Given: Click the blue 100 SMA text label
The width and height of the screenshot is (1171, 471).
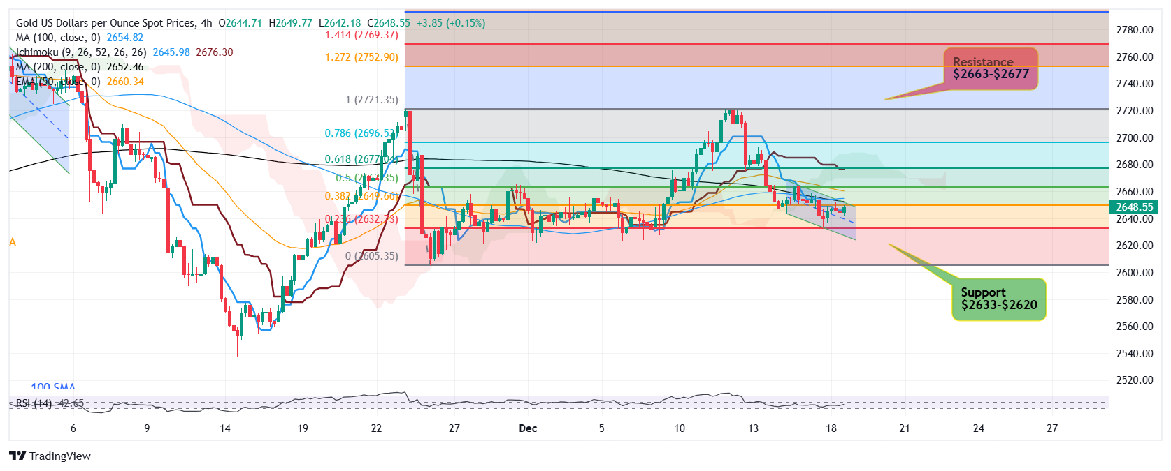Looking at the screenshot, I should (53, 387).
